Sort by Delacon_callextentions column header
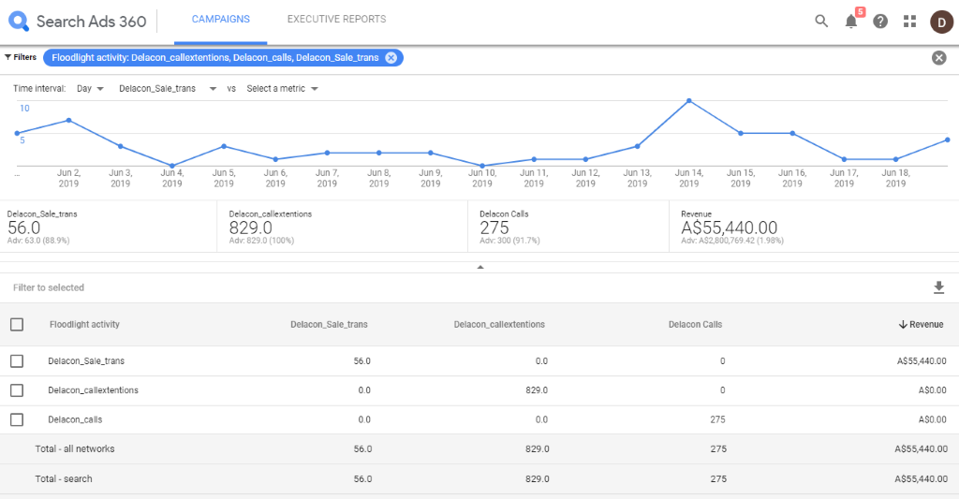 499,325
